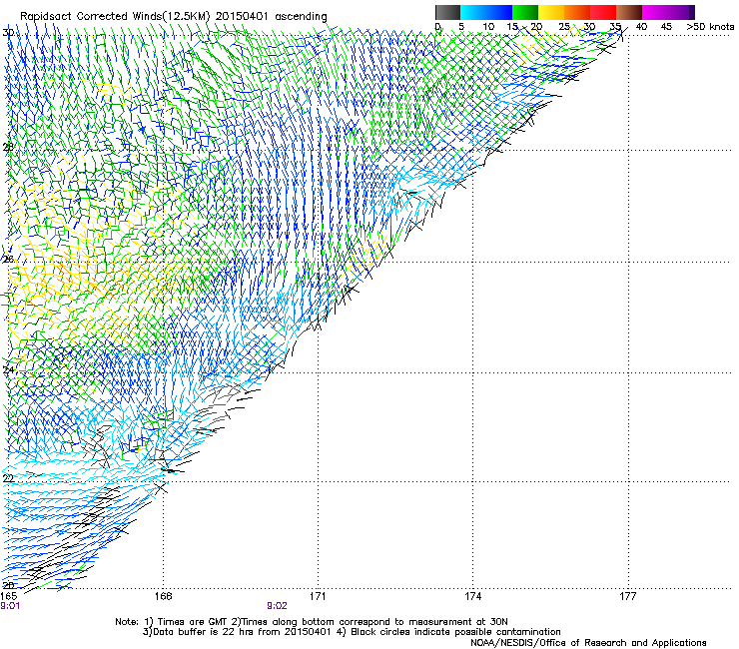
Task: Click the dark purple >50 knots legend segment
Action: [x=692, y=12]
